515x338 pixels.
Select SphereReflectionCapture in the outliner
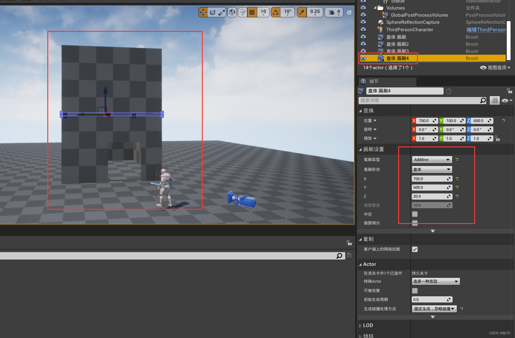tap(413, 22)
